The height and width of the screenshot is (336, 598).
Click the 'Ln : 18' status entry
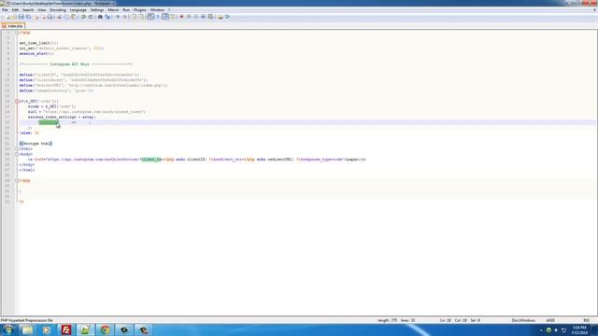tap(446, 320)
